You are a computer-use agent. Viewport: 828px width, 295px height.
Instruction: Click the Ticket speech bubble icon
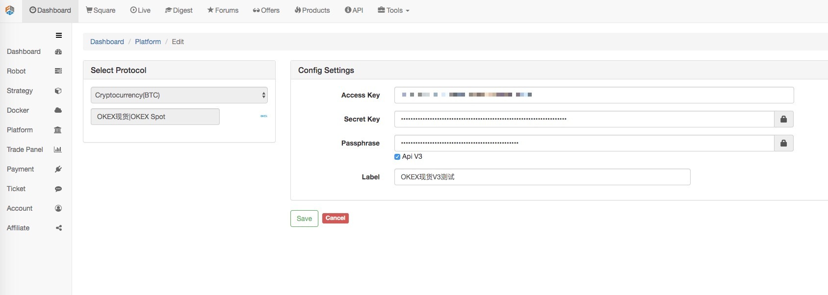pyautogui.click(x=58, y=189)
